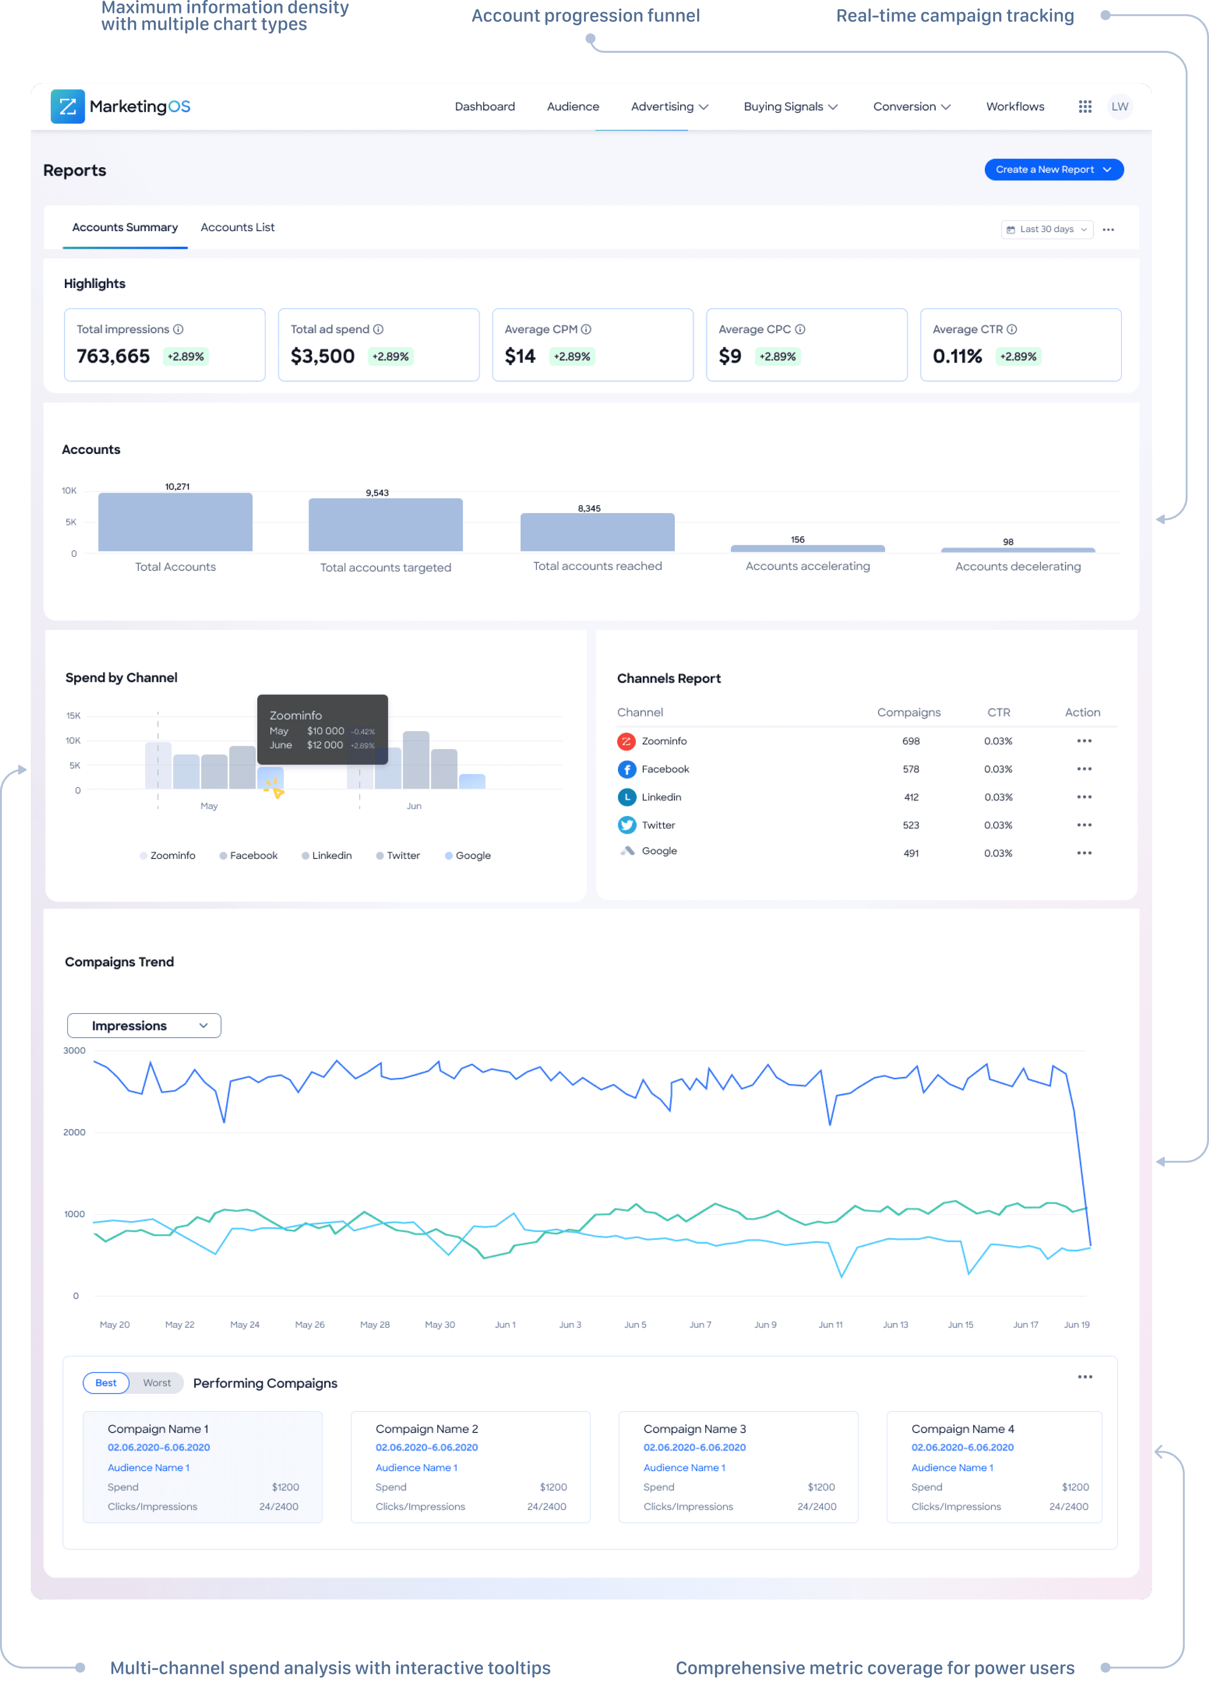Click info icon next to Average CPM
The width and height of the screenshot is (1209, 1693).
point(586,329)
